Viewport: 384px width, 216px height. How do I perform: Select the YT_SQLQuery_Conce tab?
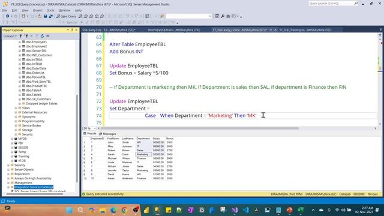tap(239, 30)
